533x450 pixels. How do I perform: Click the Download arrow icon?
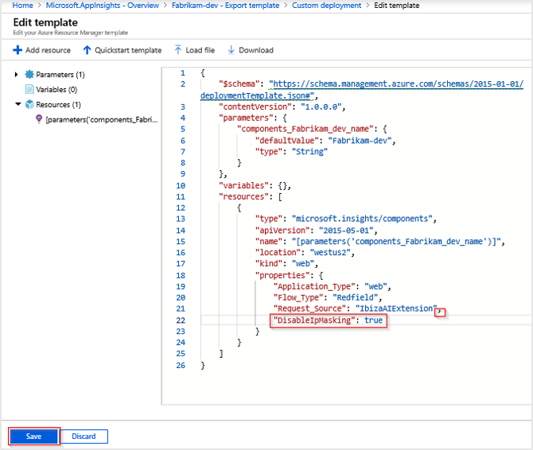point(231,50)
